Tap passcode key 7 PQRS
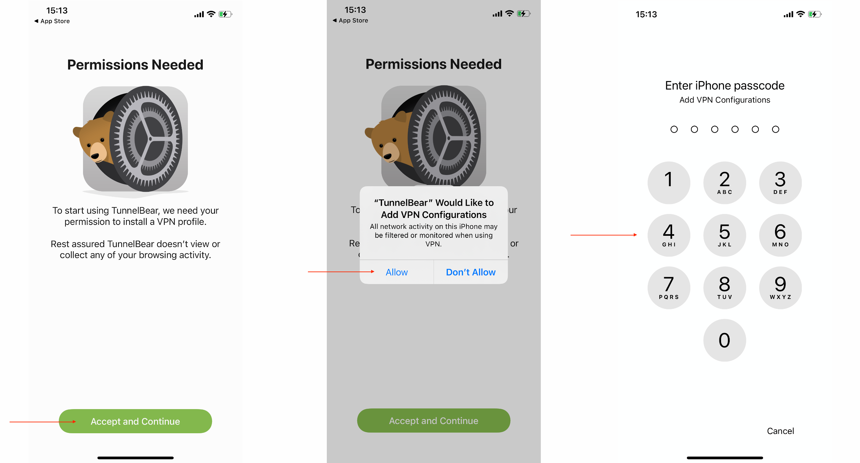This screenshot has height=463, width=860. coord(668,288)
